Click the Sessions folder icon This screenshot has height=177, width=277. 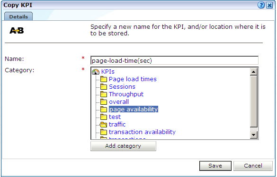click(104, 87)
